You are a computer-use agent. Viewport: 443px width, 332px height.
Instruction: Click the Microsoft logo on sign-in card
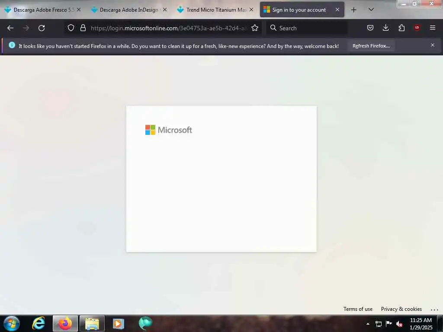pyautogui.click(x=169, y=130)
